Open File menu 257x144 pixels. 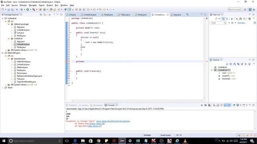click(2, 5)
